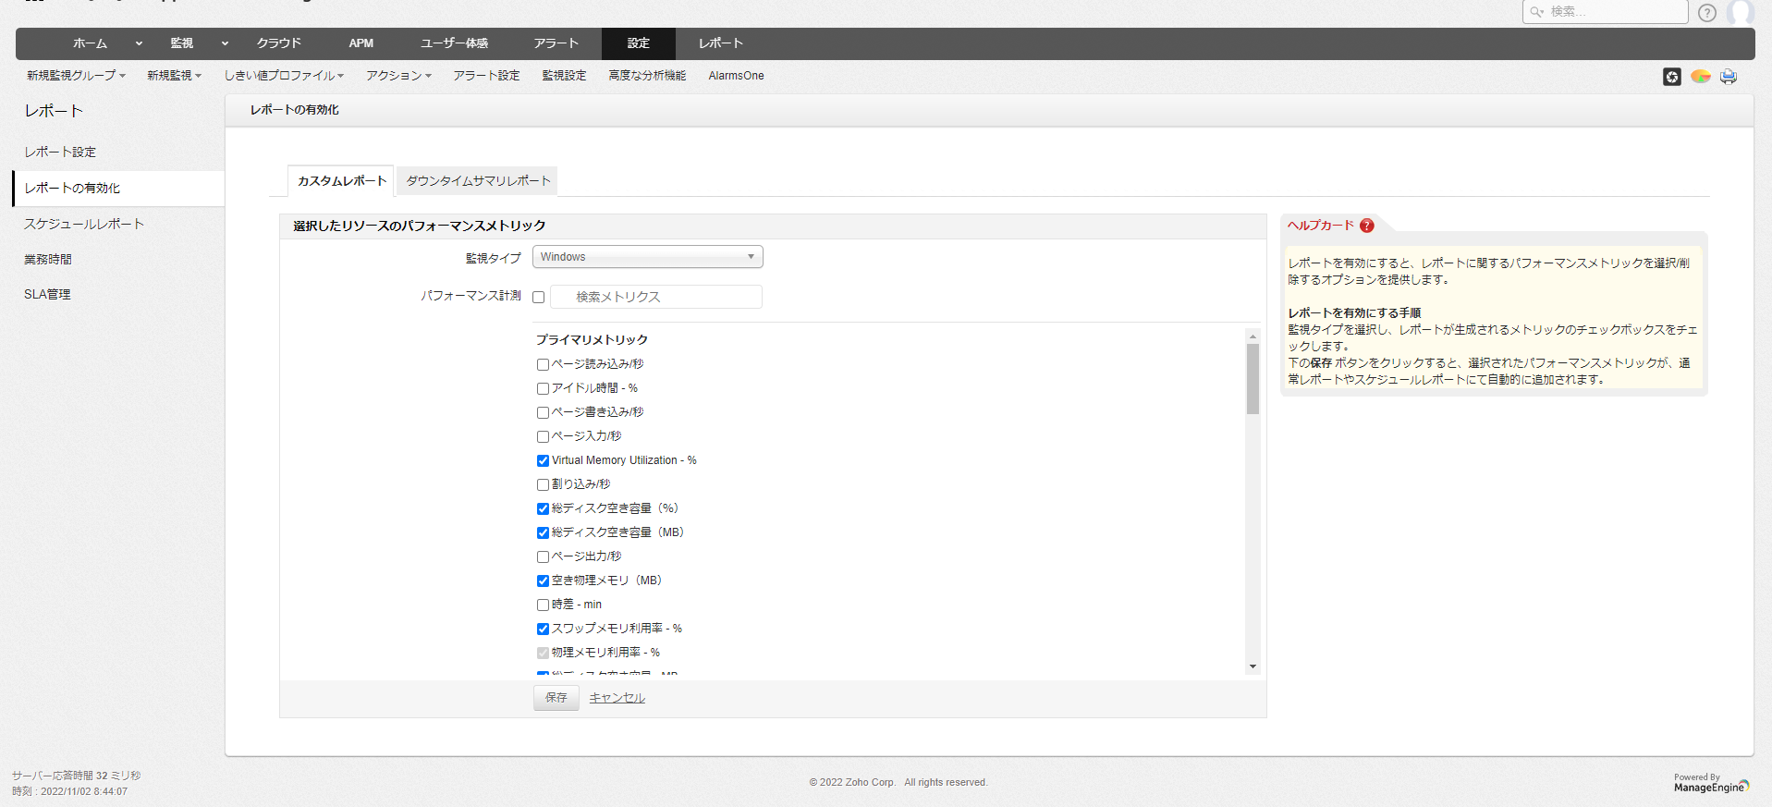Click the metrics list scrollbar thumb

click(x=1253, y=379)
